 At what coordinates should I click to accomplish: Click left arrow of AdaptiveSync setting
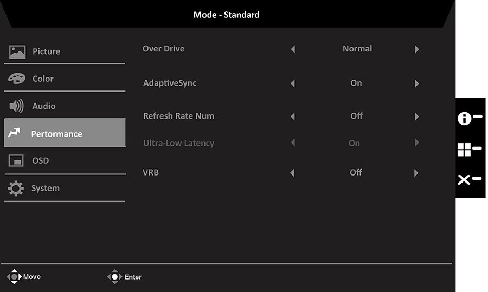pyautogui.click(x=293, y=83)
